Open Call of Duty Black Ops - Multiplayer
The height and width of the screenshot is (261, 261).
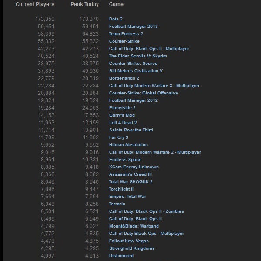[x=147, y=233]
